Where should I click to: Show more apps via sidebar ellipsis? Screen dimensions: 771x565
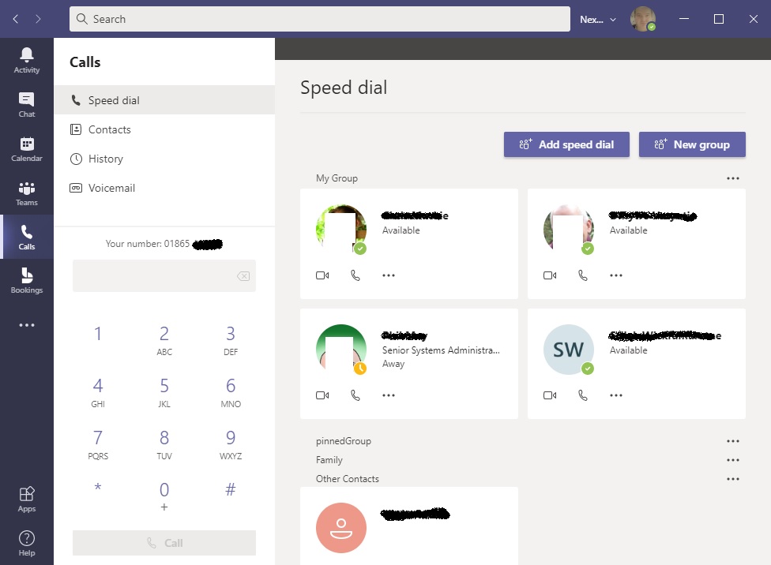[27, 325]
